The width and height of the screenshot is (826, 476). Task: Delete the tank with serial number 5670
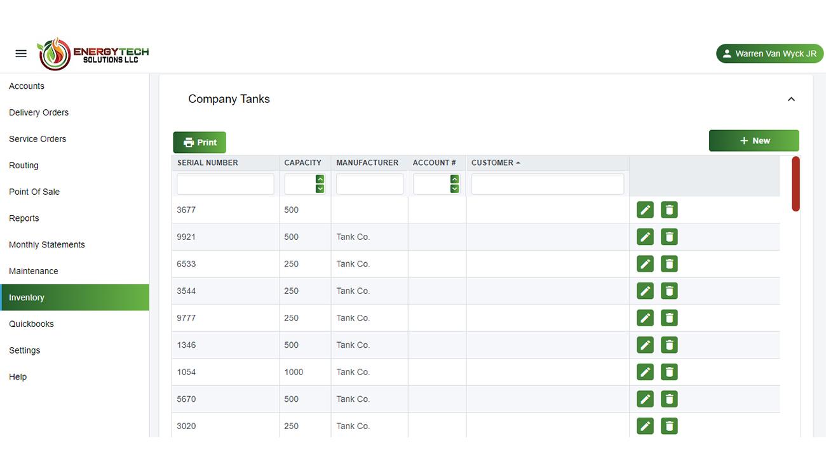669,399
